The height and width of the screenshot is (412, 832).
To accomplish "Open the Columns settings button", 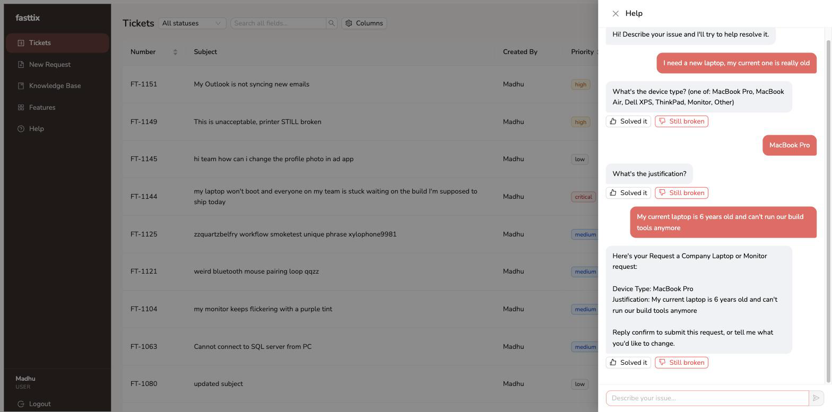I will click(x=364, y=23).
